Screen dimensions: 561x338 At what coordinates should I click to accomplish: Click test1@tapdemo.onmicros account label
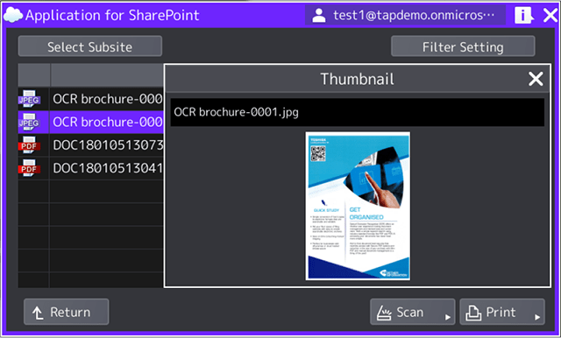414,15
